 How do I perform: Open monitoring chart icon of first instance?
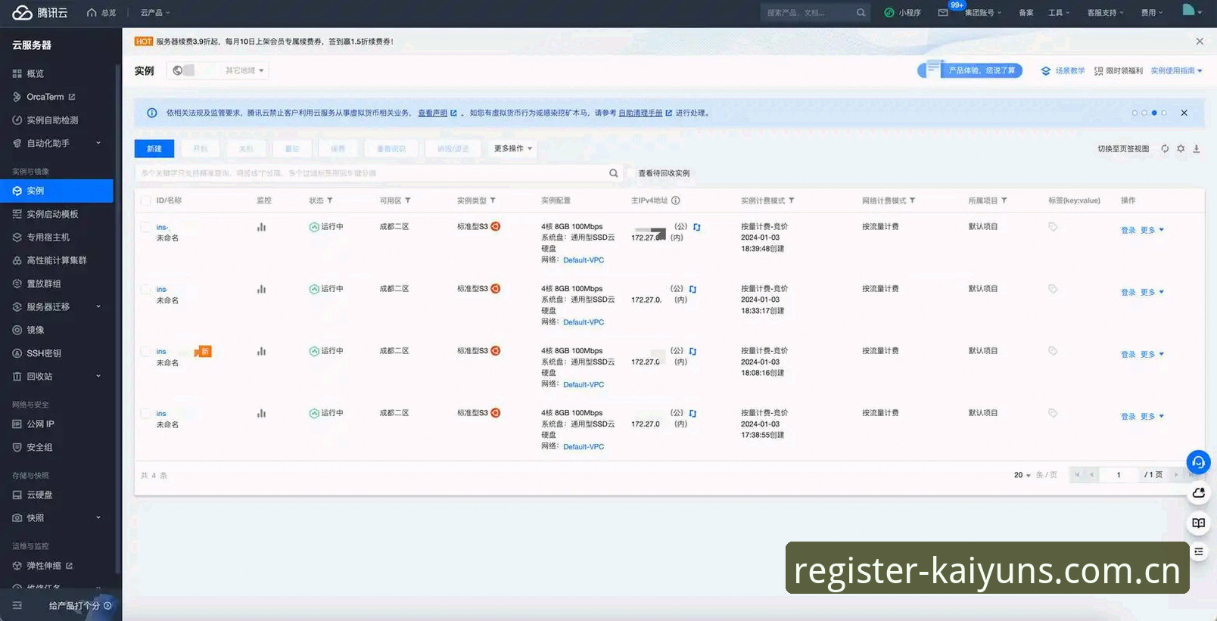coord(261,227)
